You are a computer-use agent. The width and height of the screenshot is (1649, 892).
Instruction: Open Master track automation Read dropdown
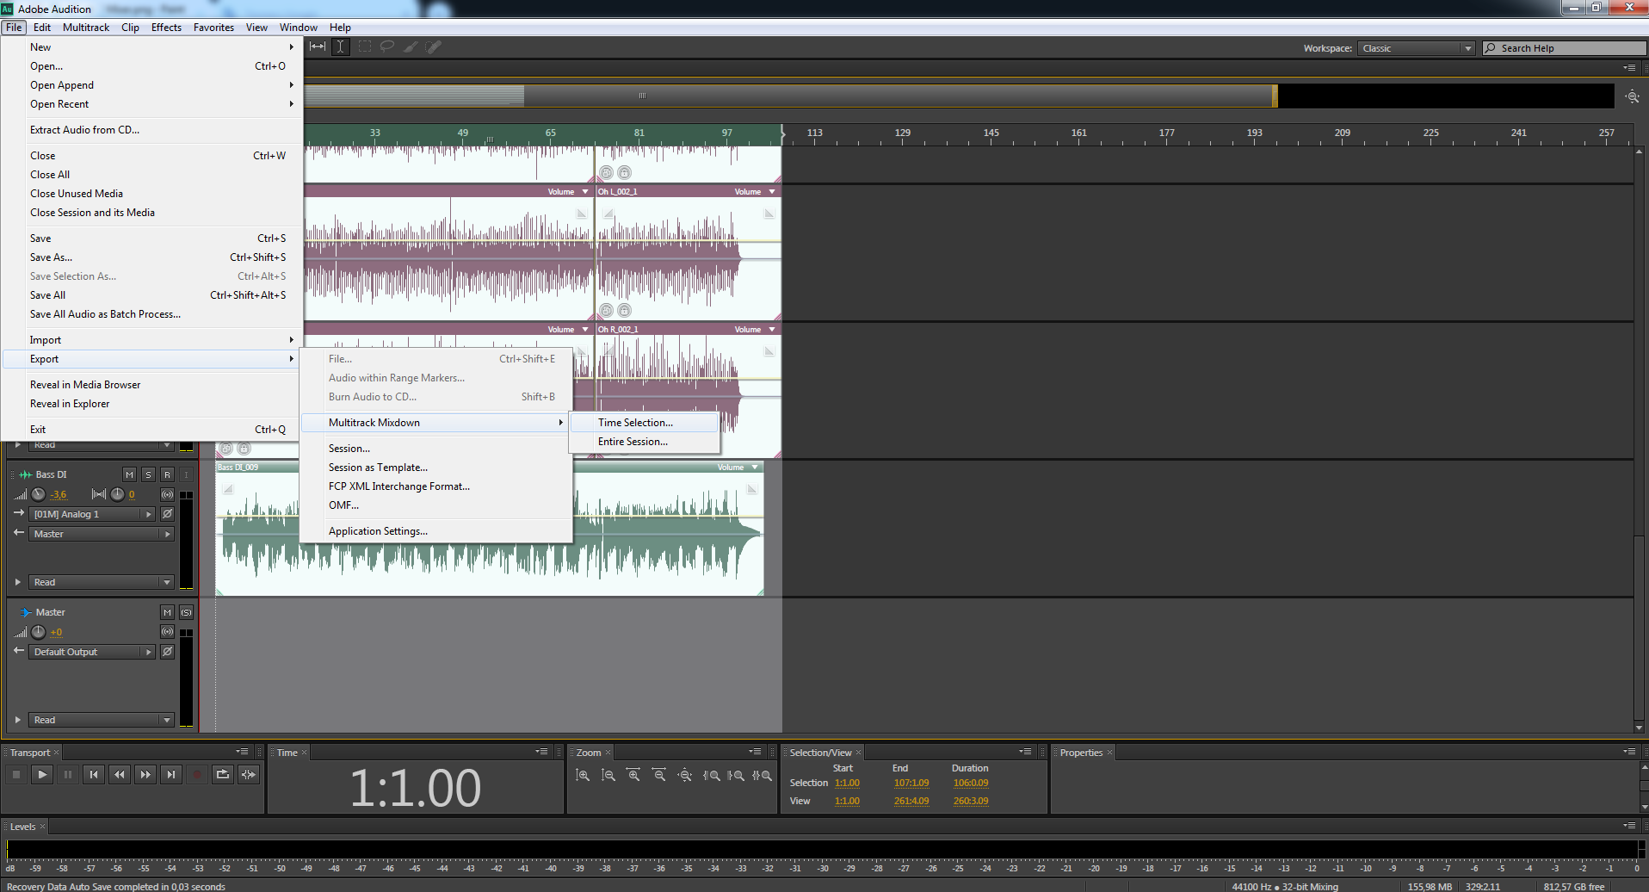tap(102, 720)
